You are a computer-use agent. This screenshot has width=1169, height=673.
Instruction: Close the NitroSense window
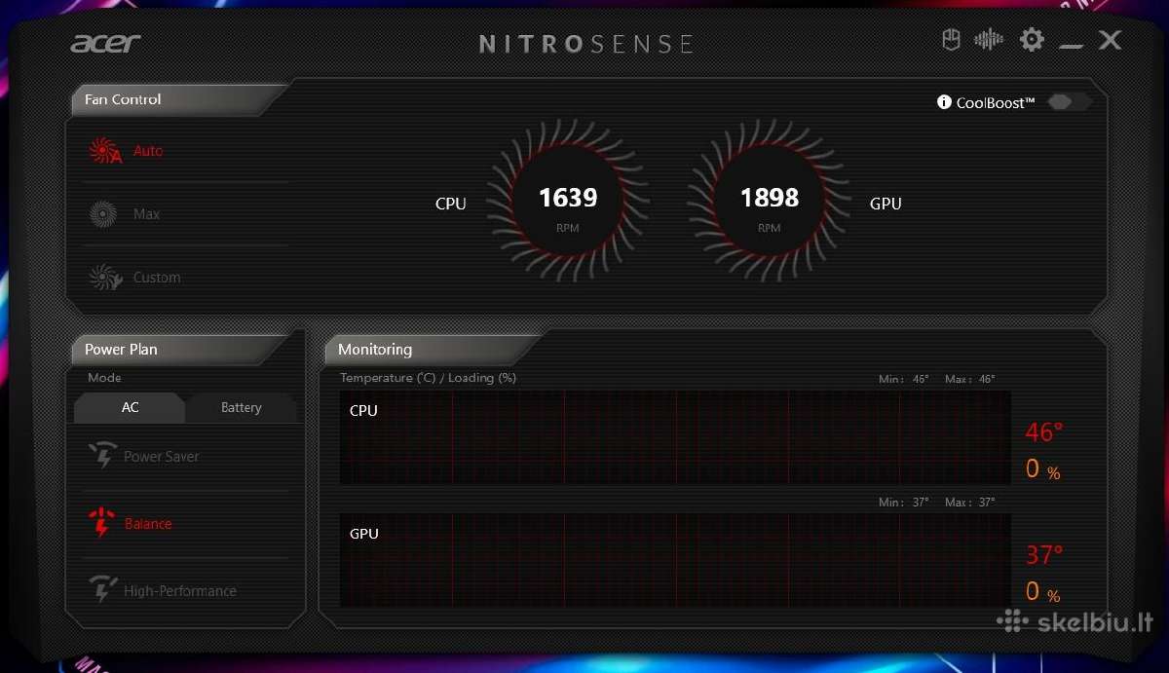click(1111, 40)
